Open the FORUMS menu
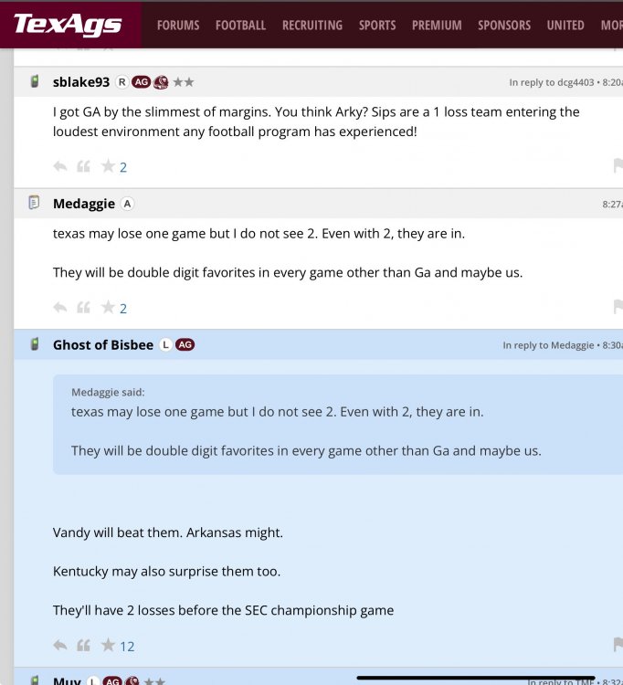Image resolution: width=623 pixels, height=685 pixels. (x=178, y=25)
